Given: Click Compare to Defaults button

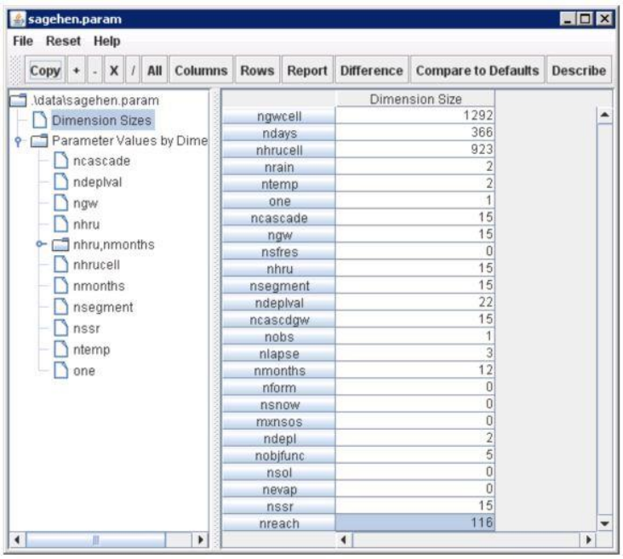Looking at the screenshot, I should coord(477,71).
